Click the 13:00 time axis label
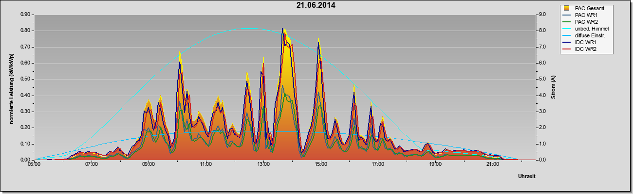The width and height of the screenshot is (633, 194). (263, 165)
